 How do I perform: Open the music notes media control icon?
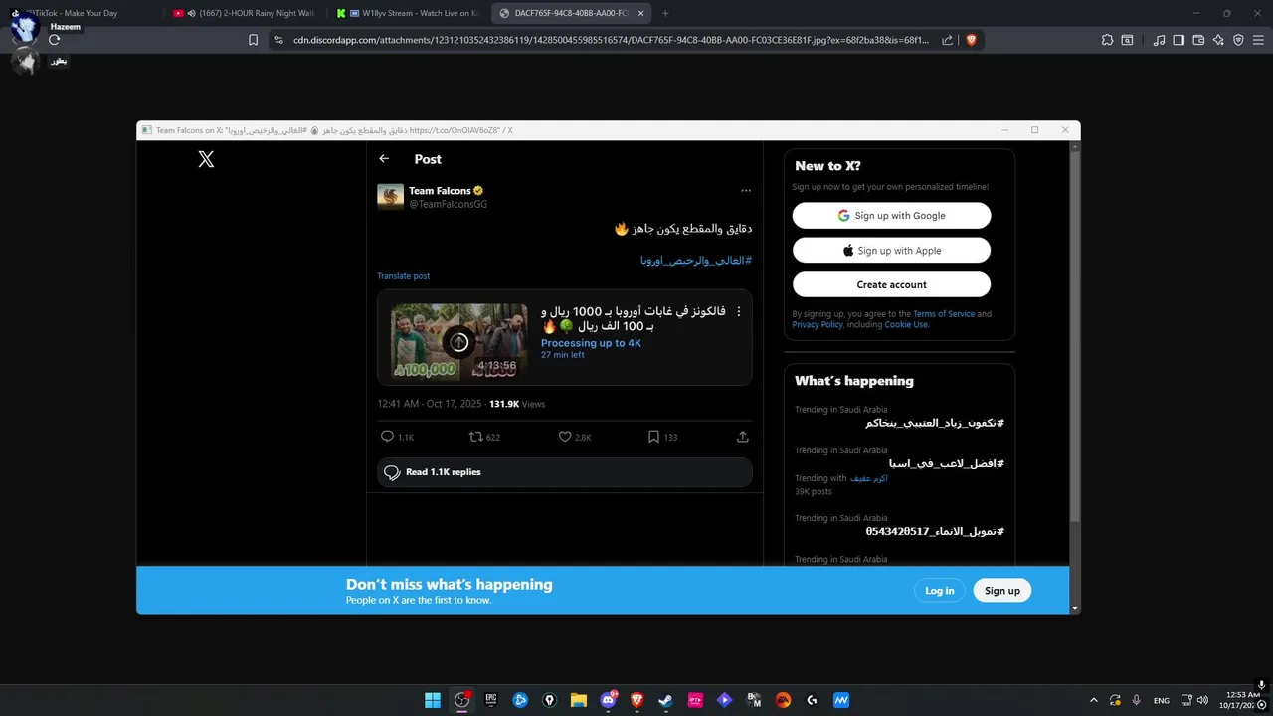coord(1159,40)
